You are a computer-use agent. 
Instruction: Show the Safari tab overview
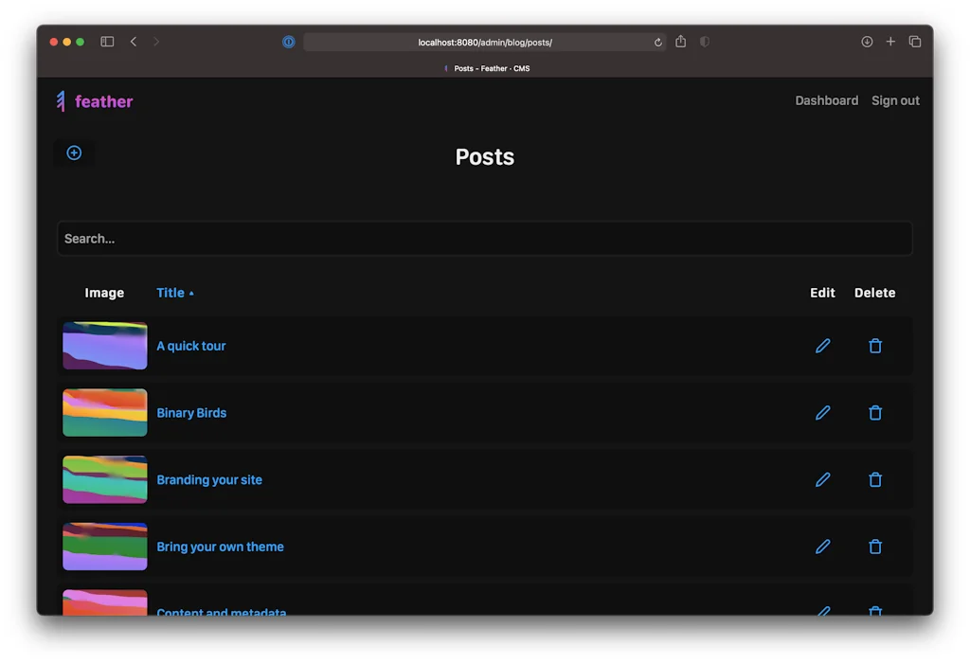click(x=914, y=42)
